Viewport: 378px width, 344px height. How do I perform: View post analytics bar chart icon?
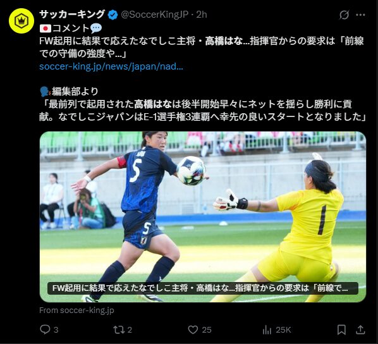tap(267, 329)
